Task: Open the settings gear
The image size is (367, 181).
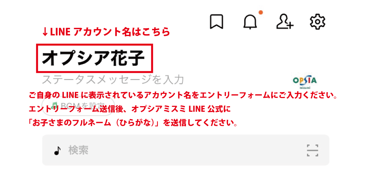Action: click(318, 22)
